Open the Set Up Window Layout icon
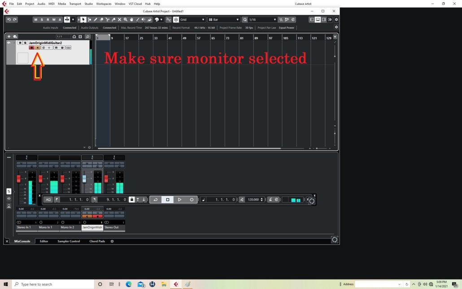 [330, 19]
